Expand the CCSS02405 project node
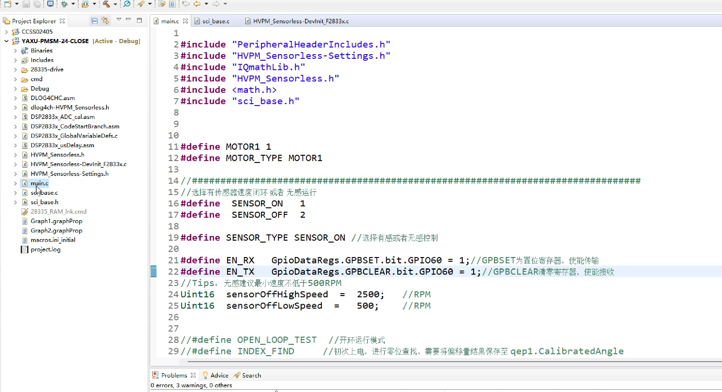722x392 pixels. [6, 32]
